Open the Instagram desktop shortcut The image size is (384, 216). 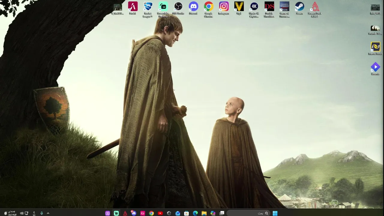pyautogui.click(x=223, y=8)
